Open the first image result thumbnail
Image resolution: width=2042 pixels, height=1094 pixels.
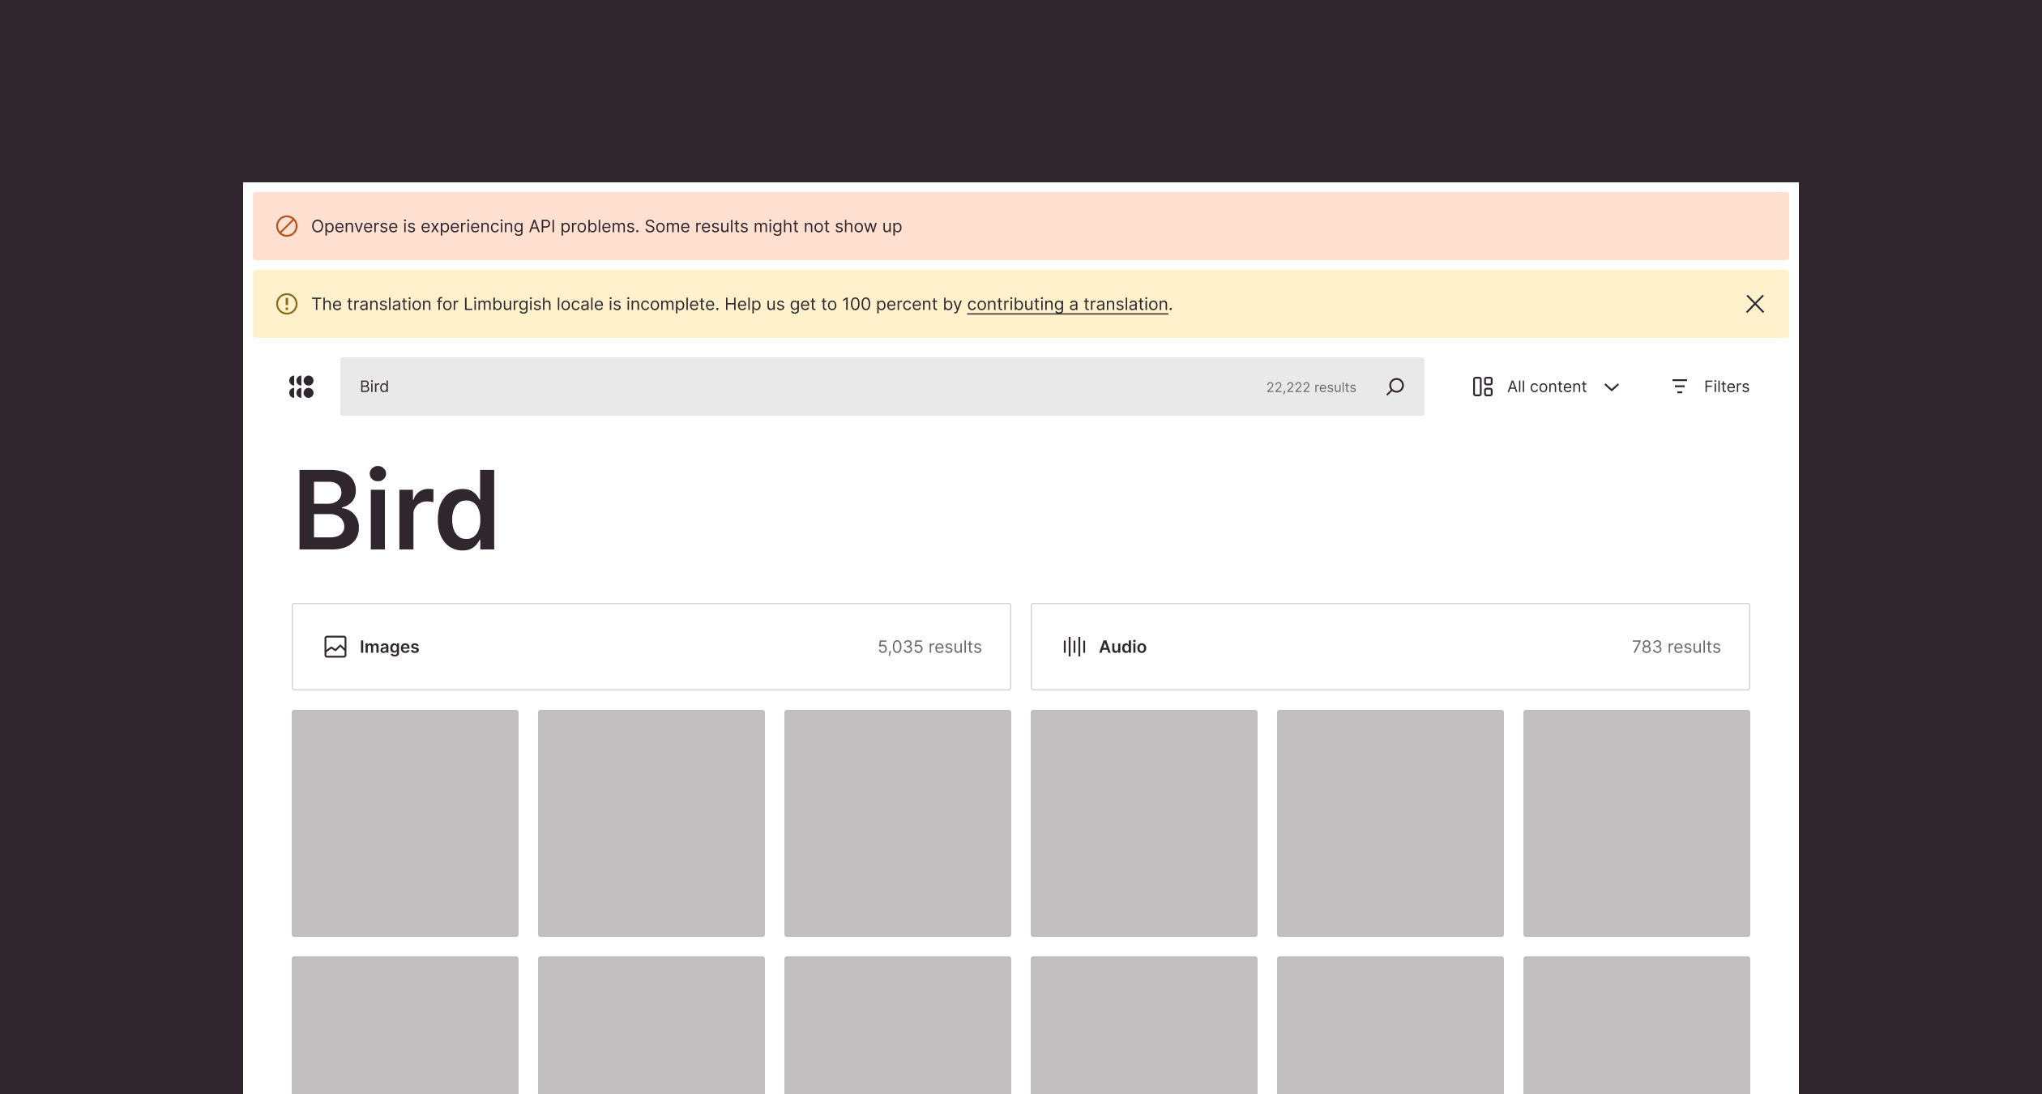coord(405,823)
